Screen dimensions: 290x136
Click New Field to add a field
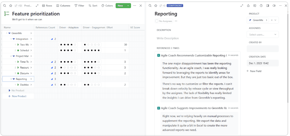pyautogui.click(x=254, y=71)
